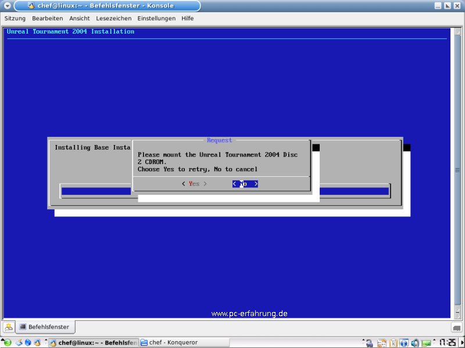Open the green SUSE start menu
Screen dimensions: 465x348
click(x=8, y=342)
